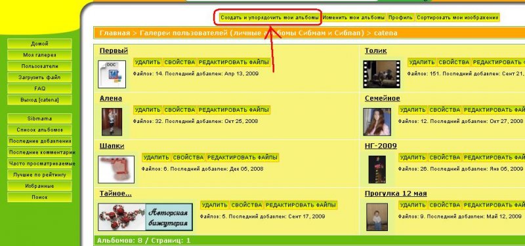
Task: Open Моя галерея from the sidebar
Action: 39,55
